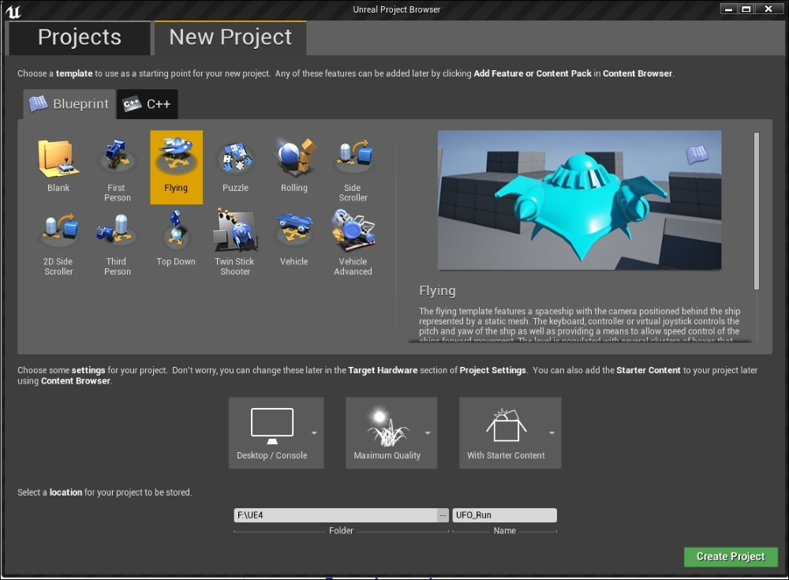789x580 pixels.
Task: Open the Desktop / Console hardware dropdown
Action: [275, 433]
